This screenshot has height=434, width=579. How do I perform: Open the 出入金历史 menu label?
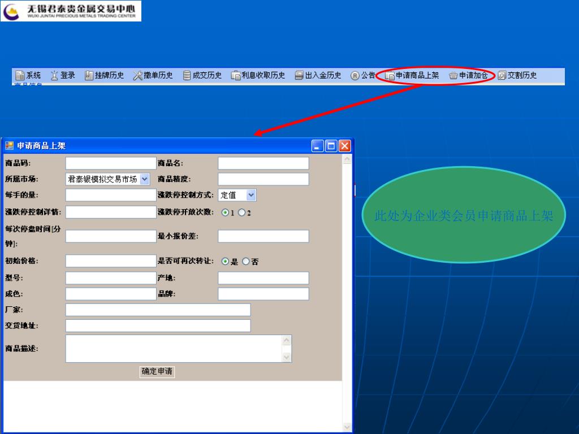tap(323, 75)
